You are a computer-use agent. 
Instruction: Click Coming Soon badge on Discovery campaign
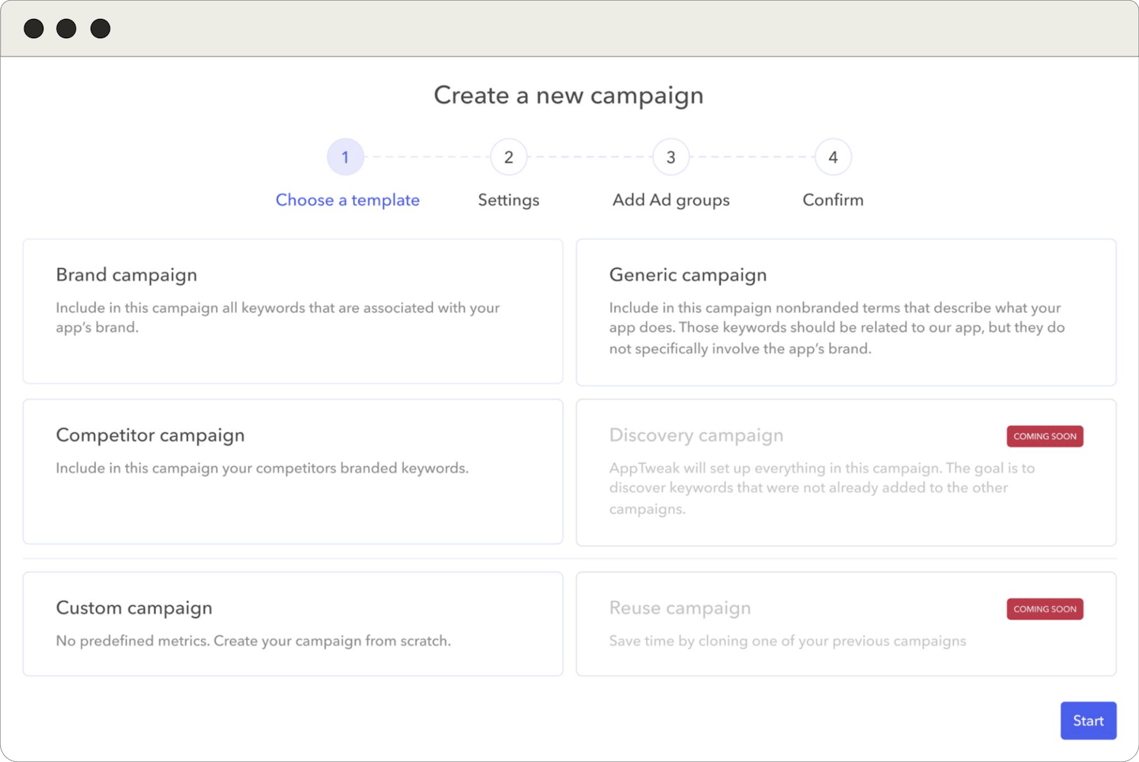point(1045,437)
